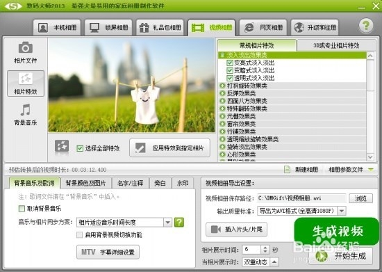Viewport: 382px width, 272px height.
Task: Close the 数码大师 window
Action: 376,6
